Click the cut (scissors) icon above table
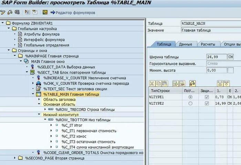Image resolution: width=241 pixels, height=165 pixels. click(x=152, y=83)
